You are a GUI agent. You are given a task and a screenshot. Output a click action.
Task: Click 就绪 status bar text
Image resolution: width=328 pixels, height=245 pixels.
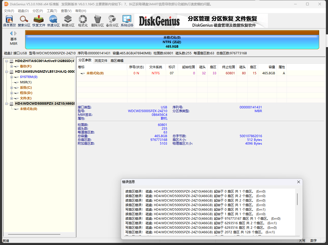point(6,241)
